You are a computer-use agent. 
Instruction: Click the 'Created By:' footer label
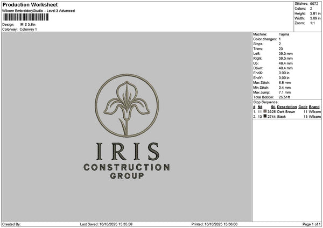pyautogui.click(x=11, y=224)
